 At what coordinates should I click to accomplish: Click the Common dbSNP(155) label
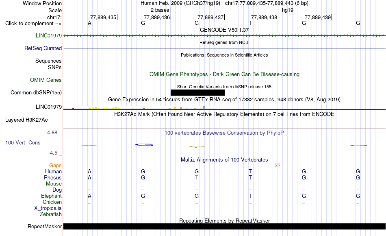(x=36, y=92)
